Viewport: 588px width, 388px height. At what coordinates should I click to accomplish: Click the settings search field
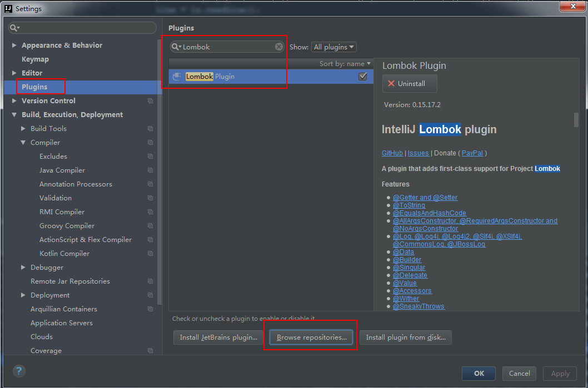coord(83,28)
